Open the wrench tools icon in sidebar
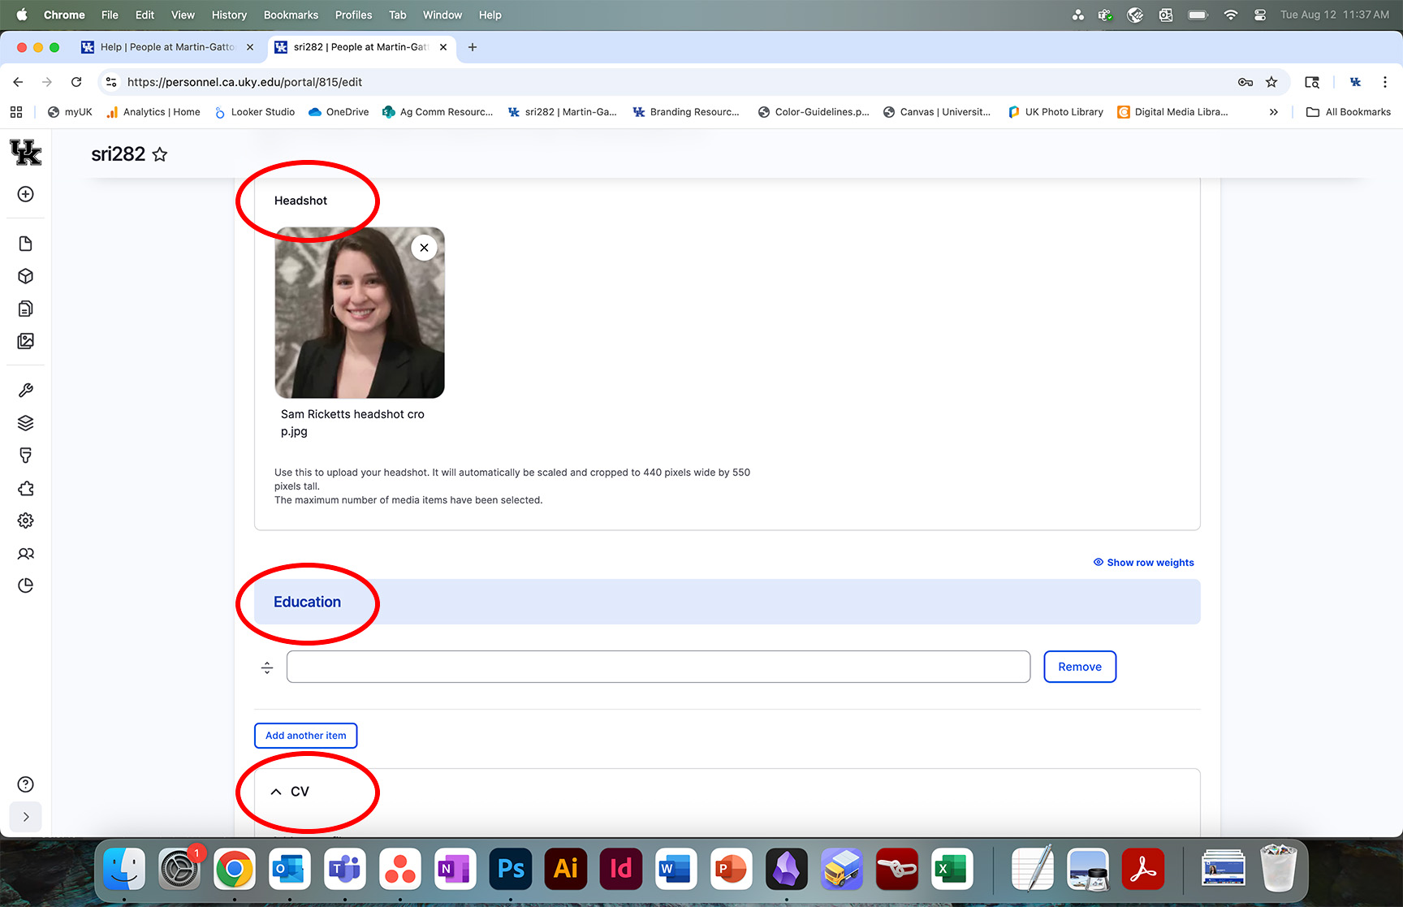1403x907 pixels. coord(26,391)
